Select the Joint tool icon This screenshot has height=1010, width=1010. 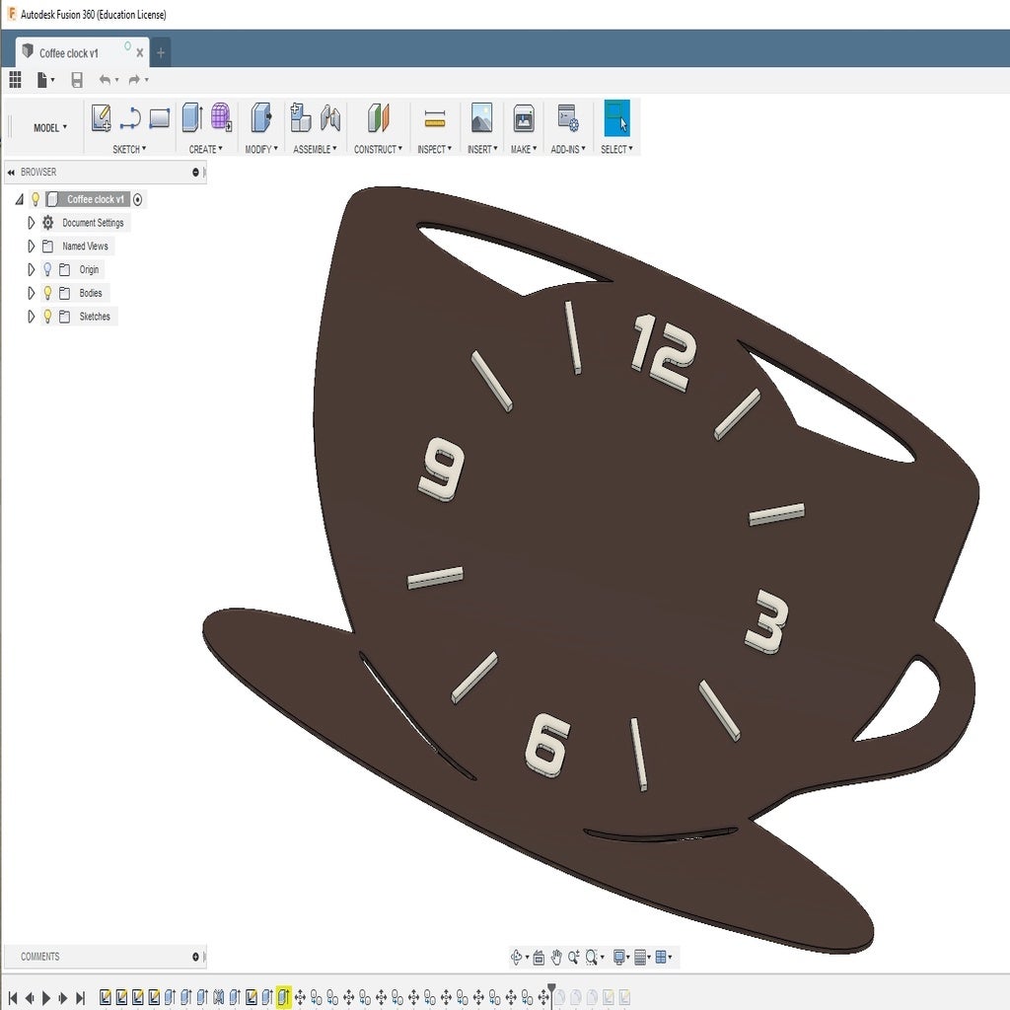tap(329, 118)
